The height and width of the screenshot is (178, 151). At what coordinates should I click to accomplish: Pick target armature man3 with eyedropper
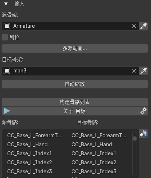pyautogui.click(x=143, y=71)
